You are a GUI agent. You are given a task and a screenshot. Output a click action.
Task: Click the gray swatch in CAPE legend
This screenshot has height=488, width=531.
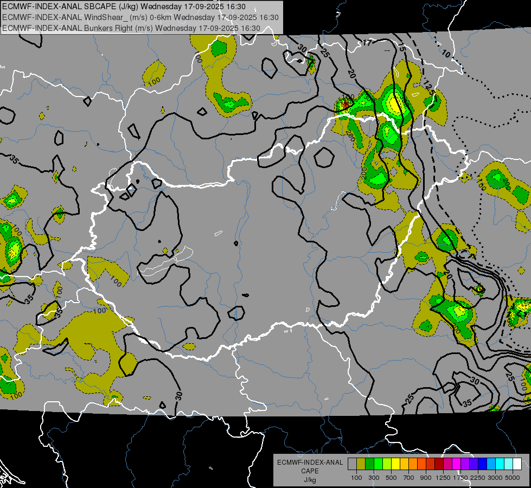(352, 464)
